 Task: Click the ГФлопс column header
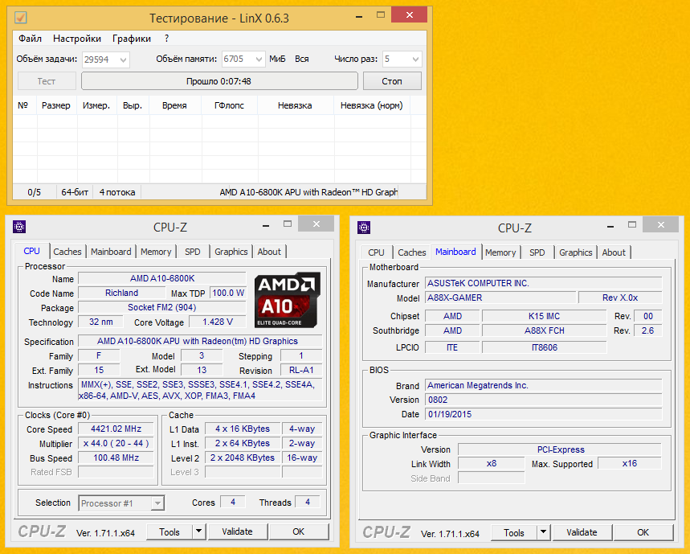[x=229, y=105]
